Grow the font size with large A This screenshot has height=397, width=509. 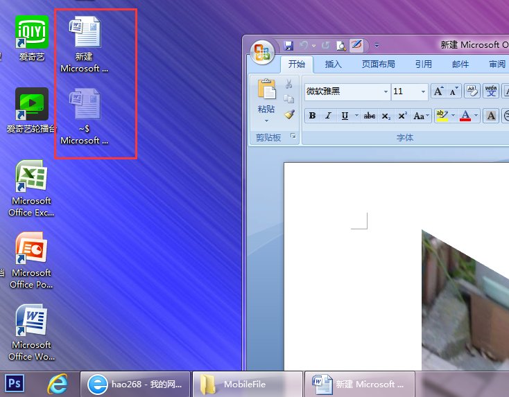[x=438, y=91]
